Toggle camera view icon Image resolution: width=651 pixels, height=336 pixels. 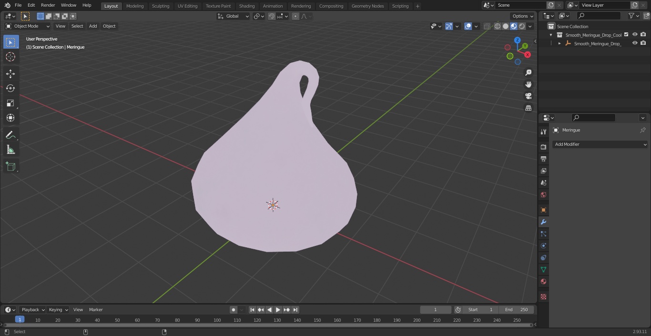pos(528,96)
